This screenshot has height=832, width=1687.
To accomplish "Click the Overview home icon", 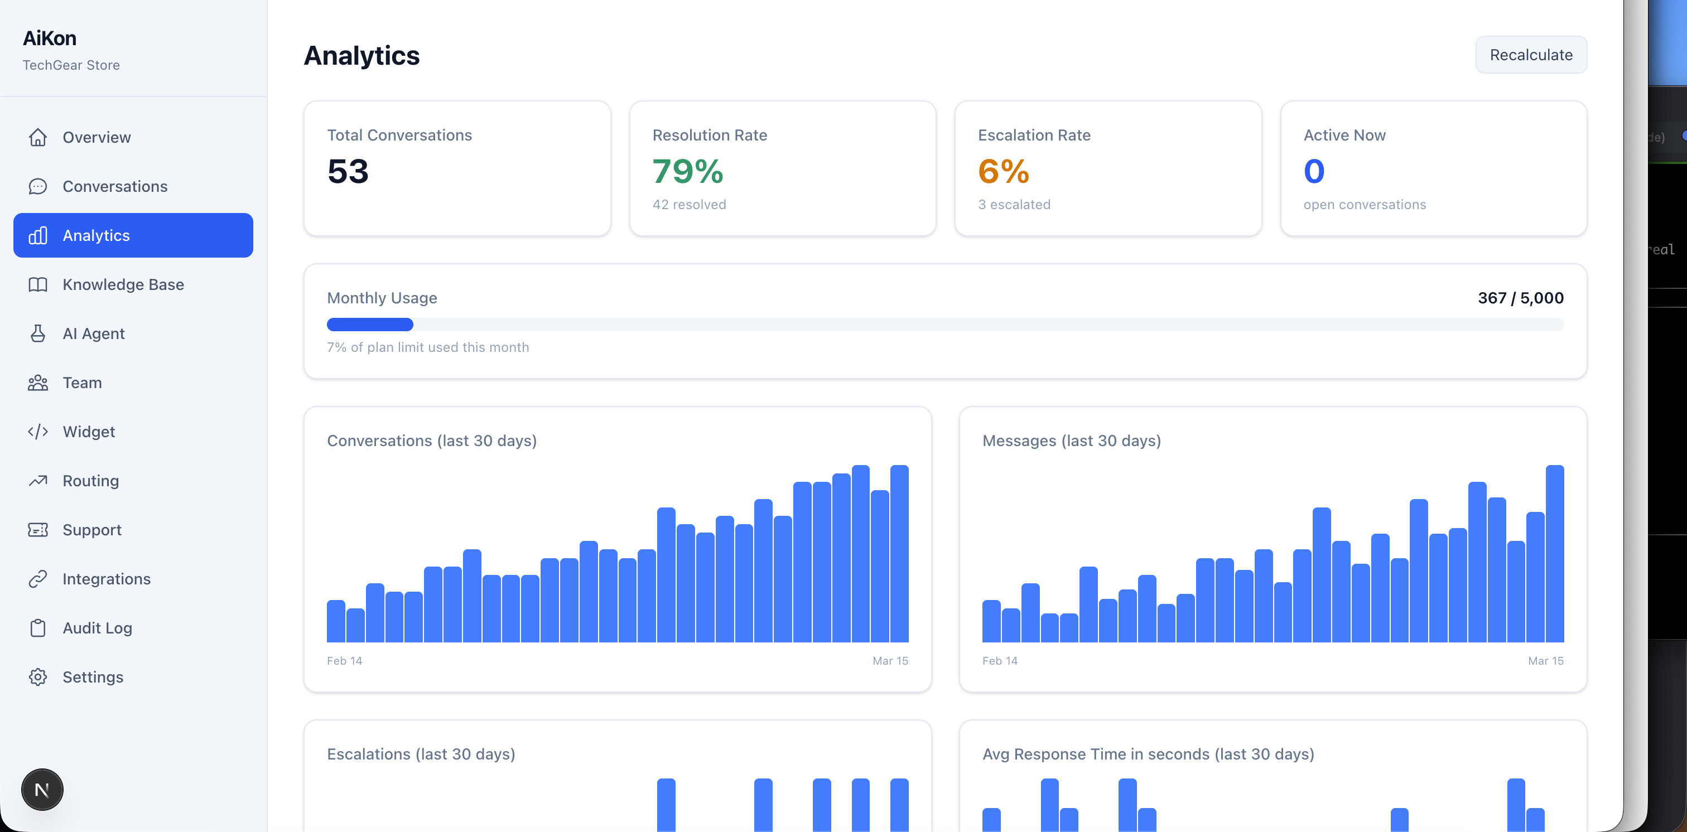I will 38,137.
